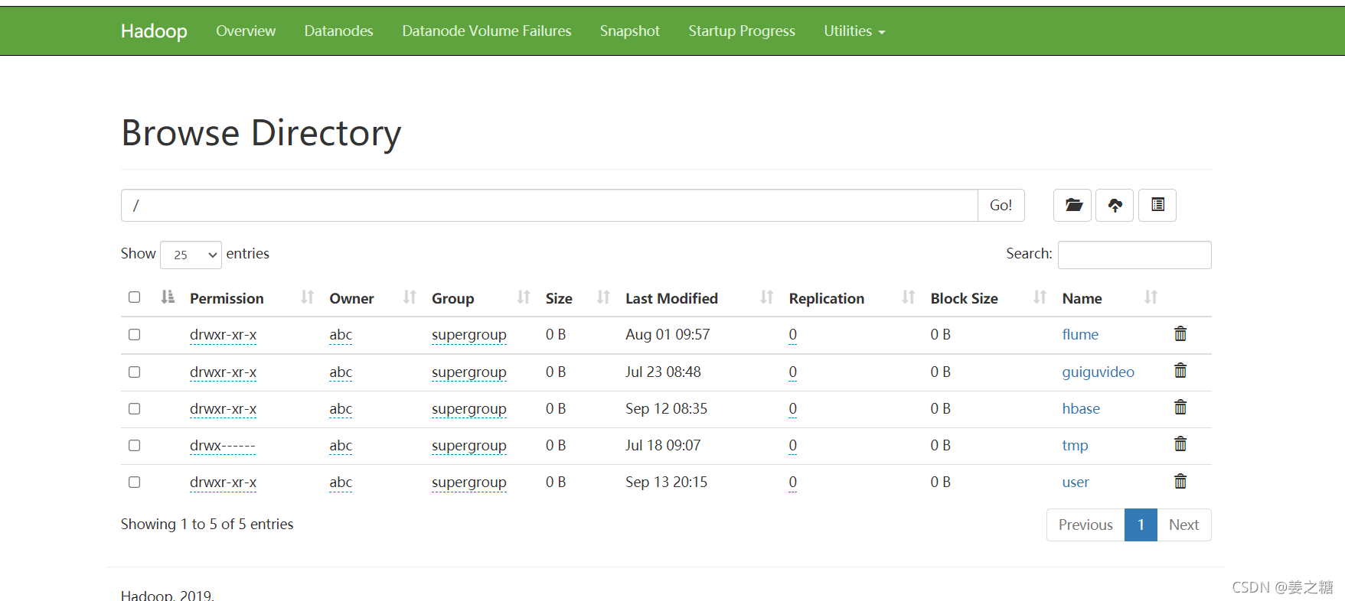Screen dimensions: 1345x601
Task: Delete the guiguvideo directory via trash icon
Action: (x=1180, y=370)
